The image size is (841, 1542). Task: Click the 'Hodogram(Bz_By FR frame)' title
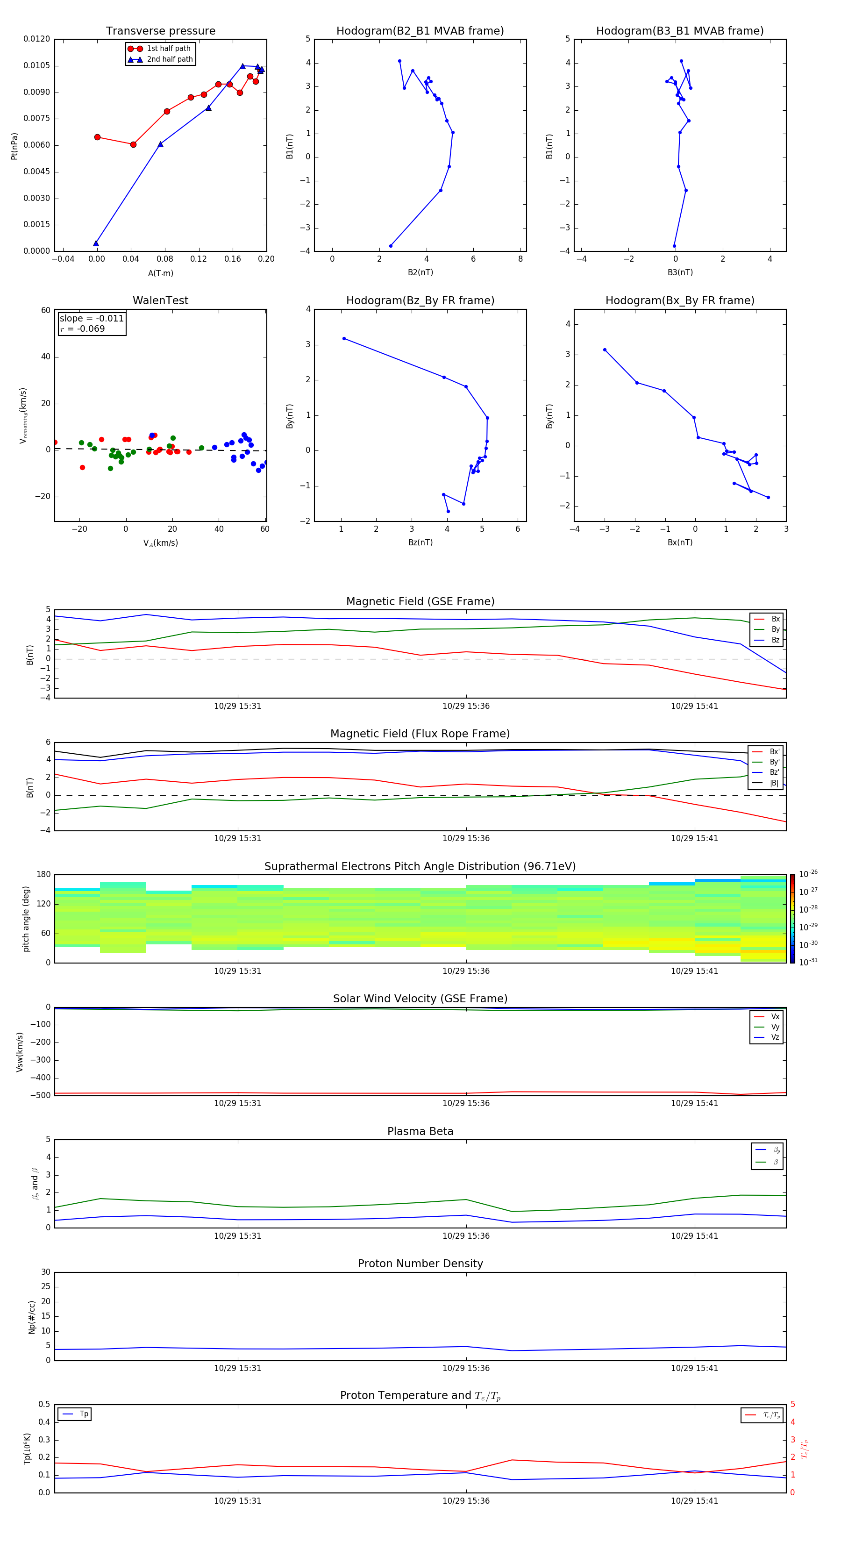click(420, 300)
